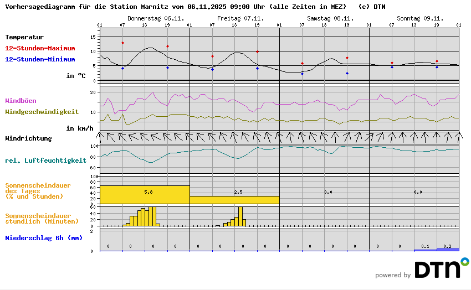This screenshot has height=290, width=471.
Task: Click the "powered by" text
Action: [393, 275]
